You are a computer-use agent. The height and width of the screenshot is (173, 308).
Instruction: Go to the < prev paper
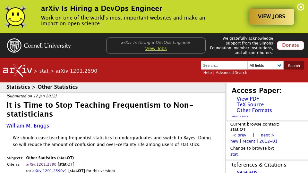pyautogui.click(x=240, y=135)
